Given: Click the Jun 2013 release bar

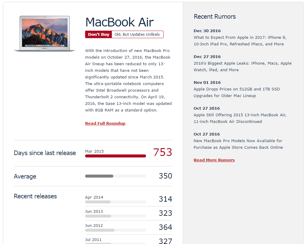Looking at the screenshot, I should [x=115, y=216].
